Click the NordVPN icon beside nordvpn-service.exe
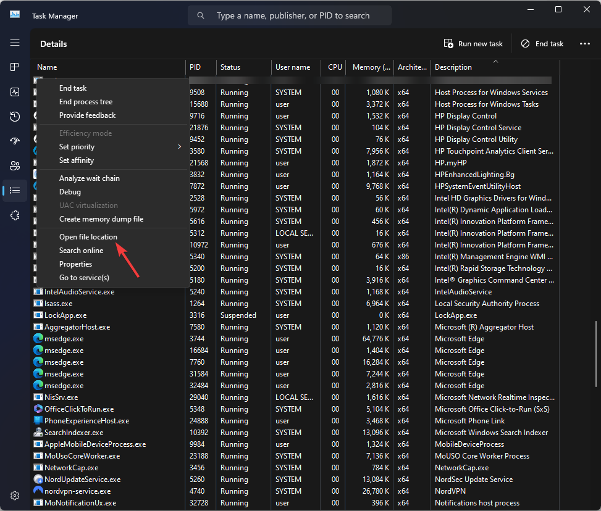This screenshot has height=511, width=601. coord(38,491)
